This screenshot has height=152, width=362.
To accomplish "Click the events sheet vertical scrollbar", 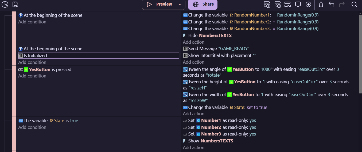I will click(x=360, y=53).
